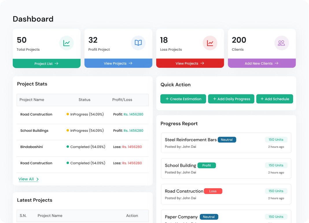Click the open book icon in Profit Project card
Screen dimensions: 309x223
138,43
